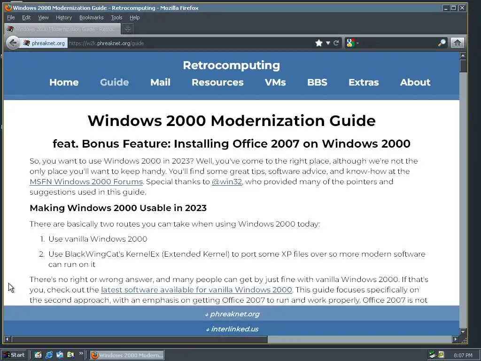Screen dimensions: 481x361
Task: Click the vertical scrollbar thumb
Action: click(463, 66)
